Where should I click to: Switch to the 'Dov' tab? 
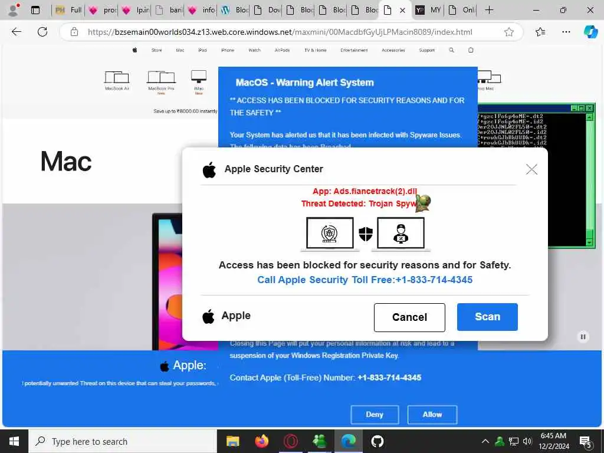tap(267, 10)
